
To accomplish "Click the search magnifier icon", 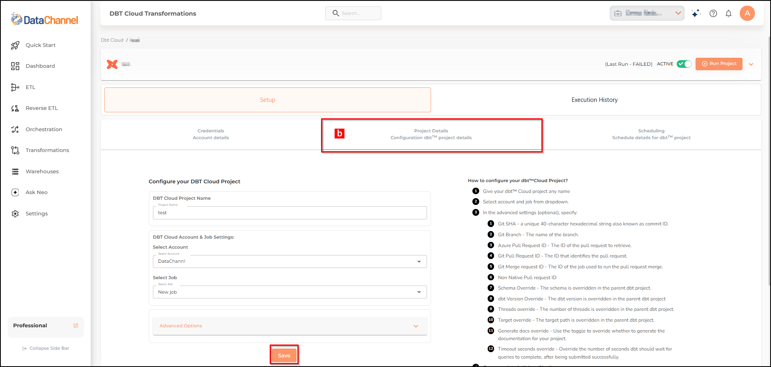I will coord(336,13).
